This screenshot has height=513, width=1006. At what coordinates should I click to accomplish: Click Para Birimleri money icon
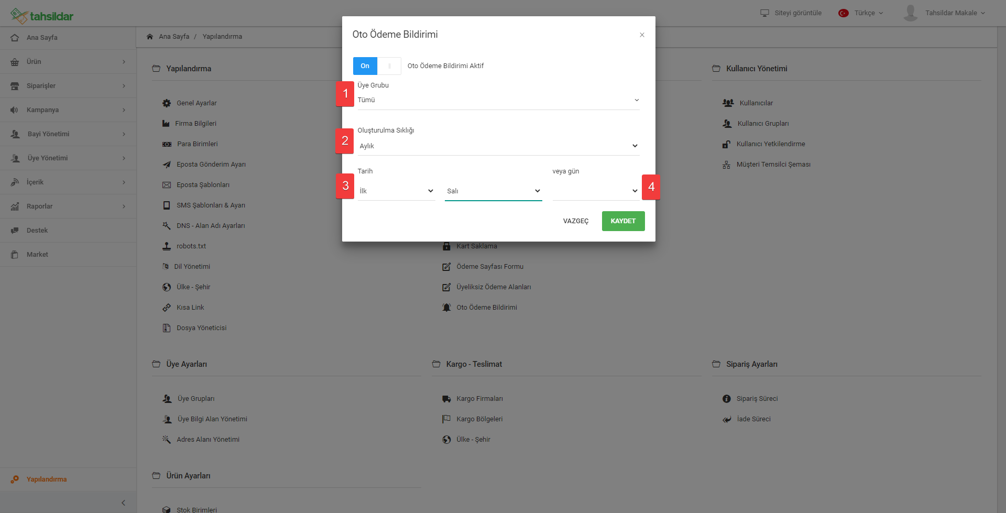point(167,144)
